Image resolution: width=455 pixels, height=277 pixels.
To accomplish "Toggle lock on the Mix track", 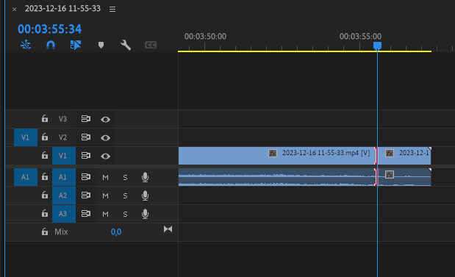I will tap(45, 231).
